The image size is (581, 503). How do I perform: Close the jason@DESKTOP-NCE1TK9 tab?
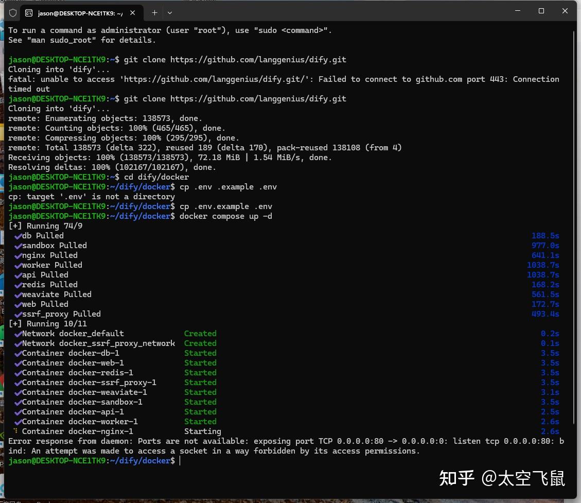pos(132,13)
